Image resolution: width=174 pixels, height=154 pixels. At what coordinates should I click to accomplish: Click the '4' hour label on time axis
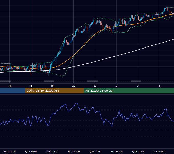(159, 86)
